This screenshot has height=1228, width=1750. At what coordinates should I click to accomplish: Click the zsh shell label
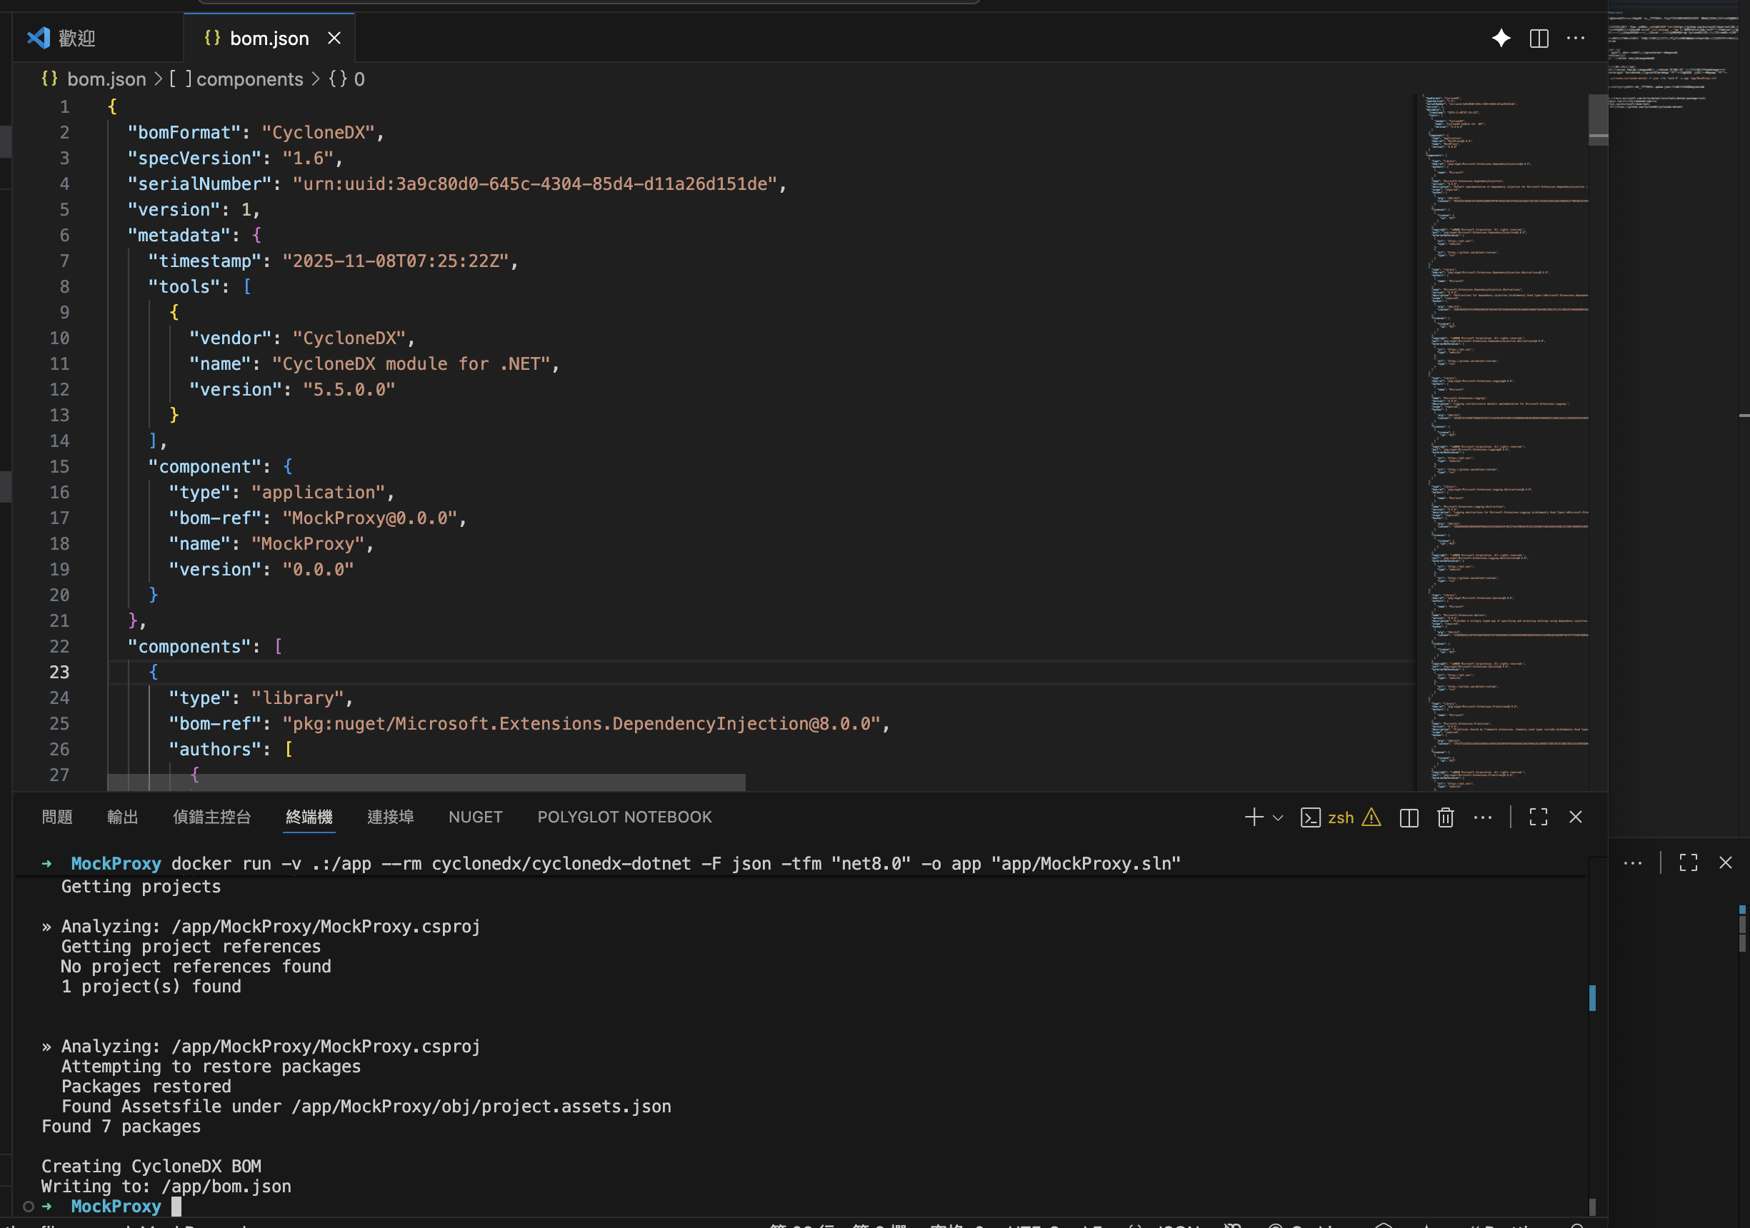tap(1341, 817)
